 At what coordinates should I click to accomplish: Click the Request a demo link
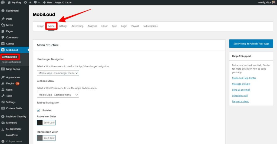click(240, 101)
